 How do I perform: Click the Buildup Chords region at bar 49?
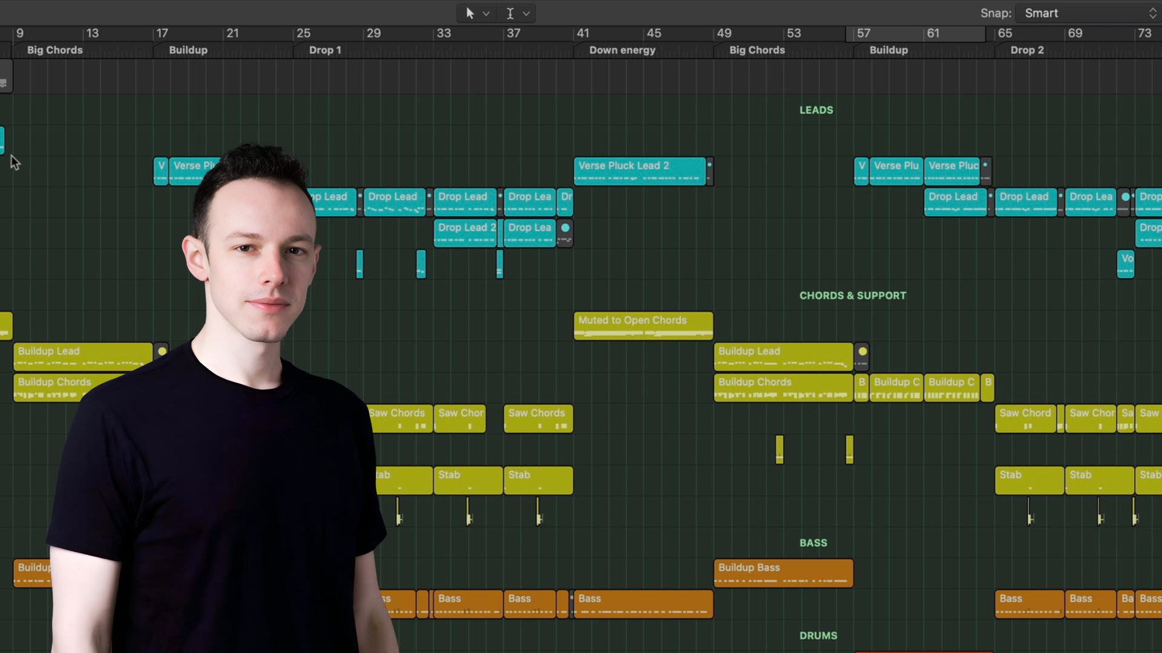click(783, 388)
